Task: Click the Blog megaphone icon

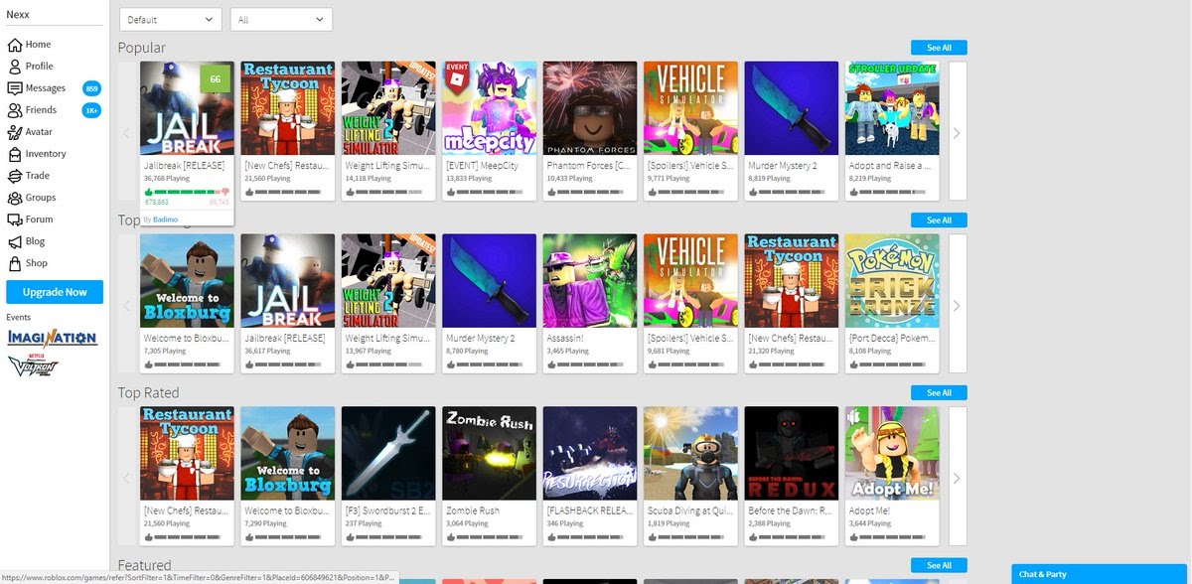Action: click(15, 241)
